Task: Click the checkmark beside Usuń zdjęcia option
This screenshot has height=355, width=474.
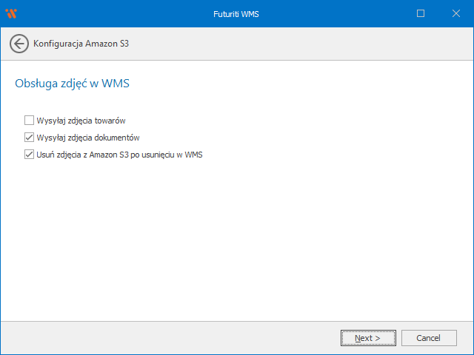Action: point(29,155)
